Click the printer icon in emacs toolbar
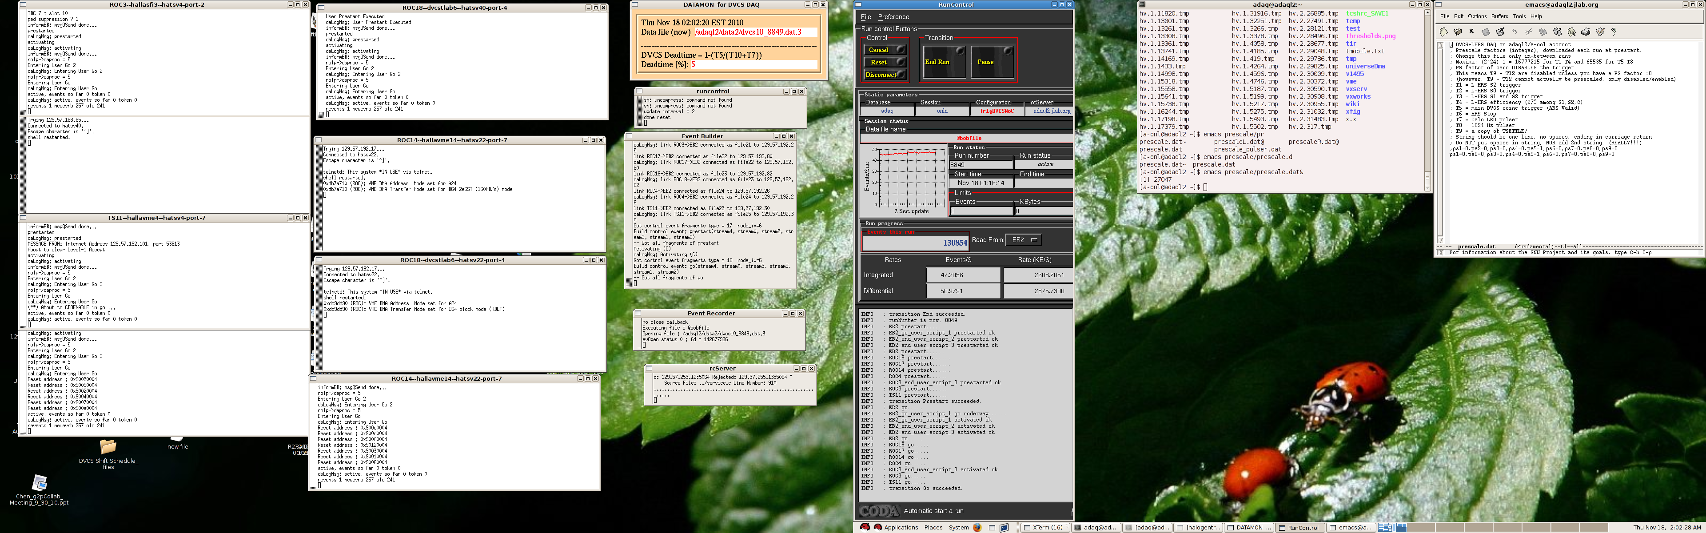The height and width of the screenshot is (533, 1706). pos(1586,31)
